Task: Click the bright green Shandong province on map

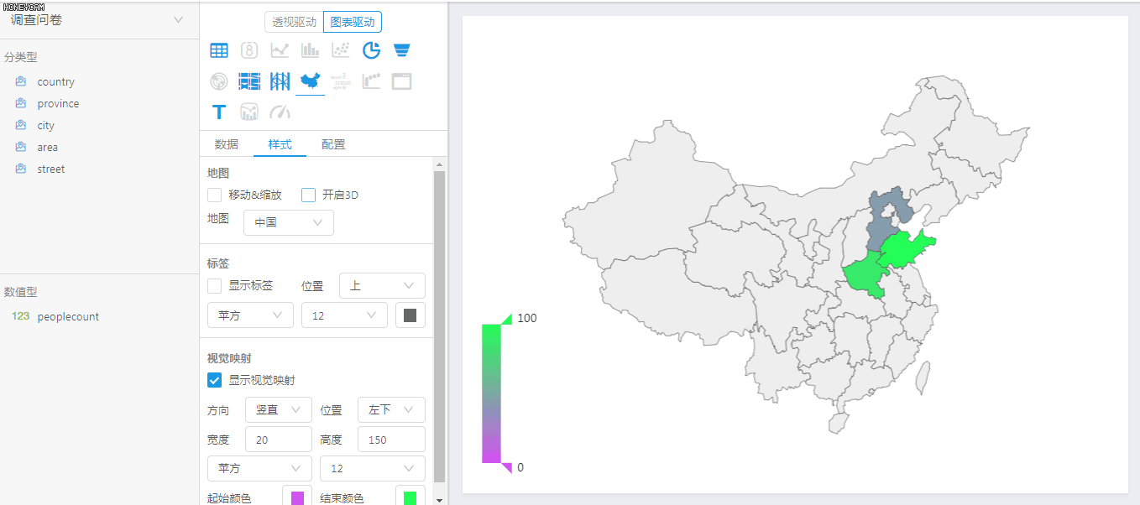Action: (x=903, y=249)
